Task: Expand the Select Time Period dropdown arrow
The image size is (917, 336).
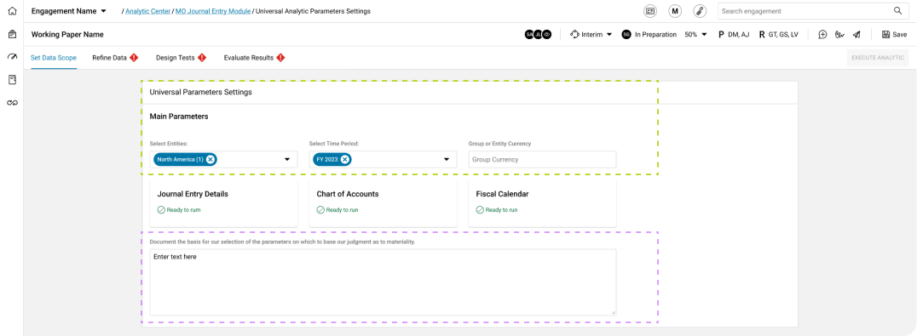Action: coord(447,159)
